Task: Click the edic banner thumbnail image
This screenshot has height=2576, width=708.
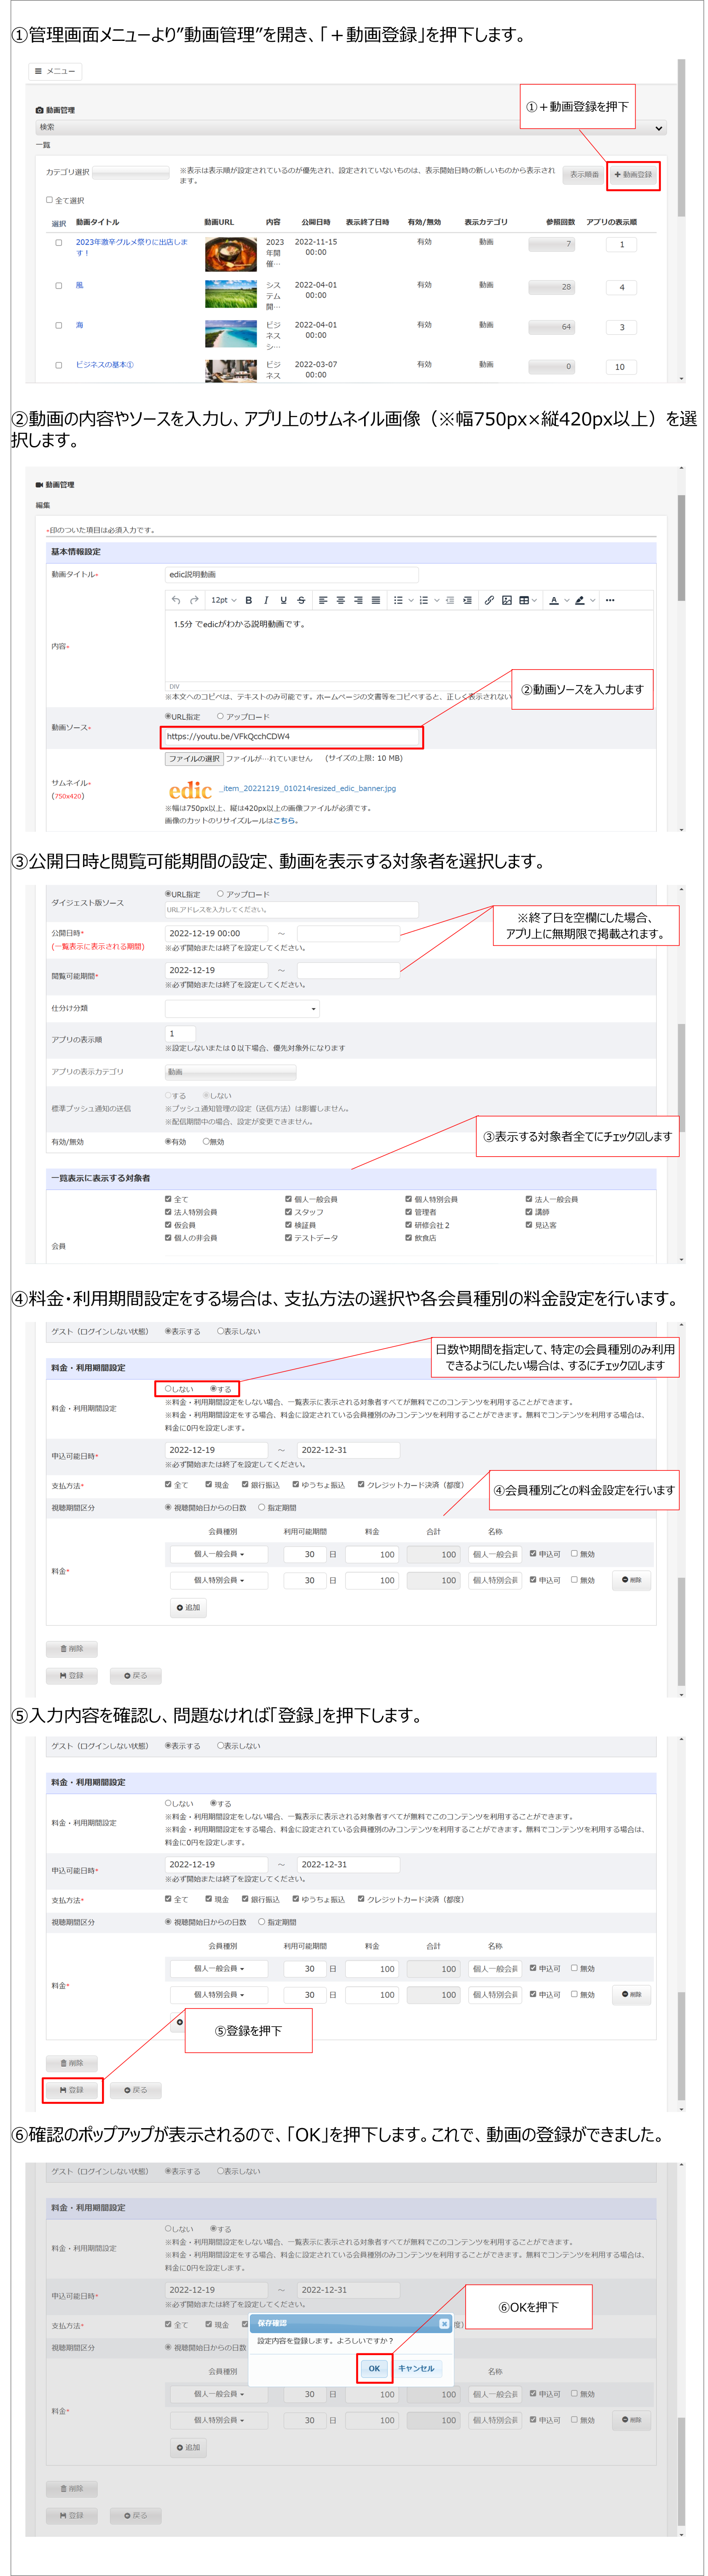Action: pyautogui.click(x=190, y=789)
